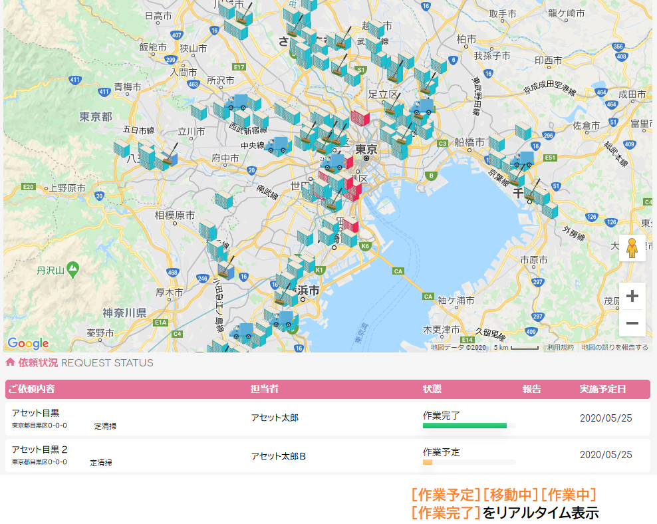Click the 柏市 city label
This screenshot has height=524, width=657.
pos(466,39)
